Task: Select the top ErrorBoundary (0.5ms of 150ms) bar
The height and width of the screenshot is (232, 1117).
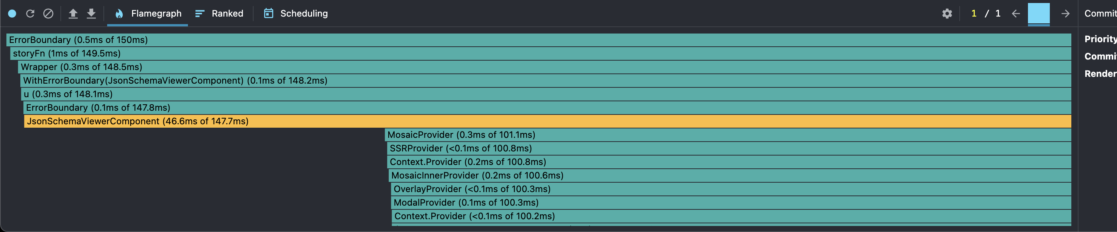Action: tap(538, 40)
